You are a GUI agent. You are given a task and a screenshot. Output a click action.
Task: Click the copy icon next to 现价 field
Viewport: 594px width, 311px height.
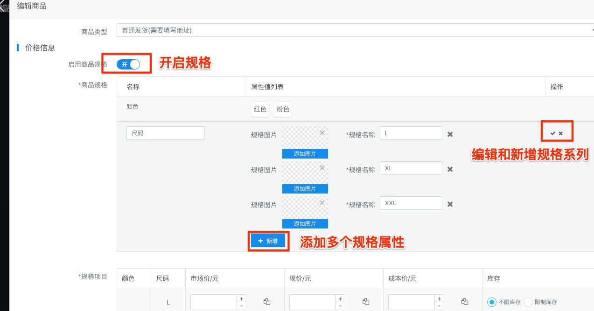[366, 302]
